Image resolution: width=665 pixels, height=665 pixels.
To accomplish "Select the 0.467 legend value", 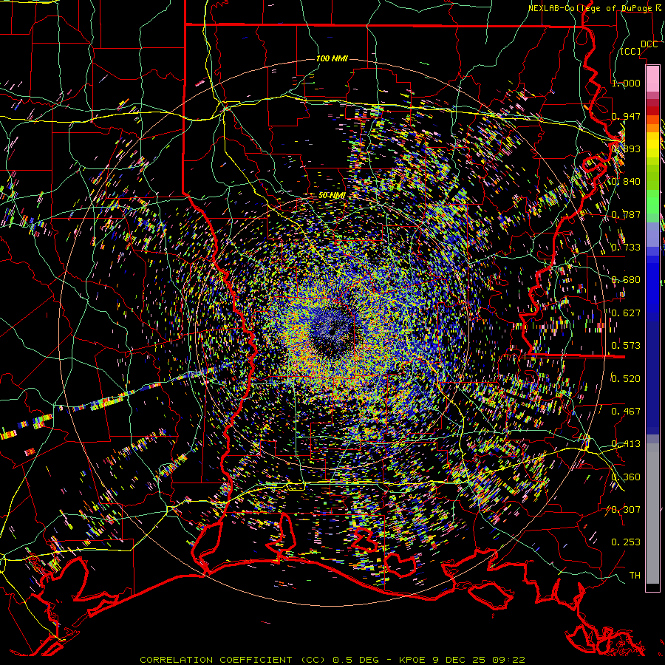I will [x=626, y=412].
